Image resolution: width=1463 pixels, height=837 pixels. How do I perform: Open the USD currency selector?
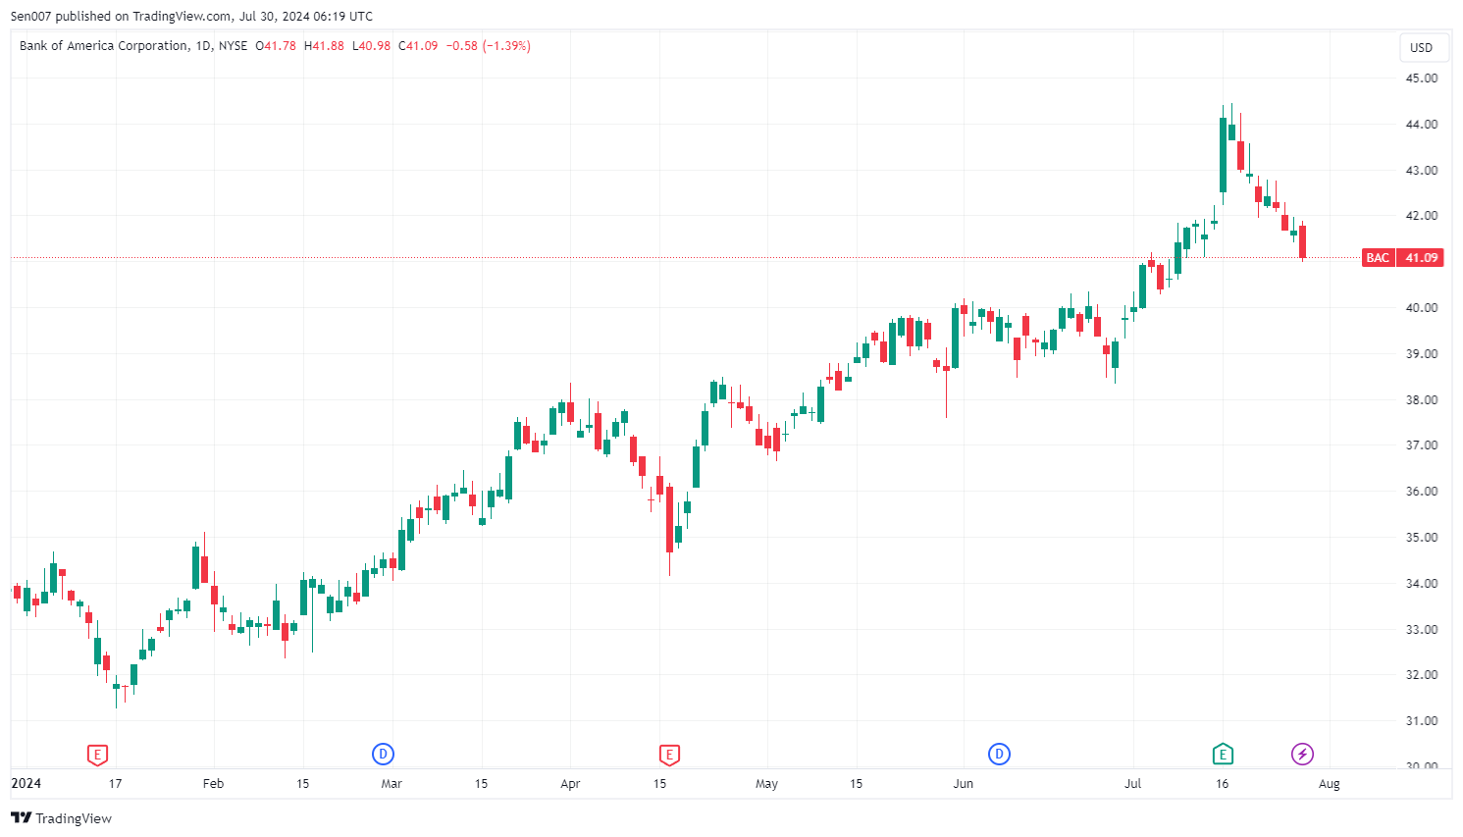tap(1421, 47)
